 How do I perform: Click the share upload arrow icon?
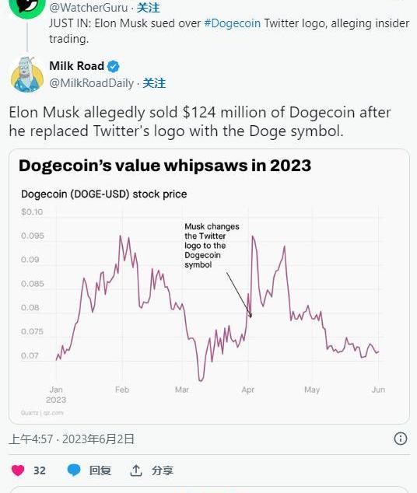pos(136,470)
